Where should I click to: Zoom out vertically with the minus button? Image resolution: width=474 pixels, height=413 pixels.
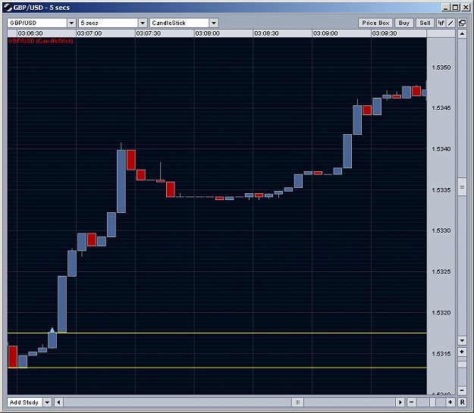pos(462,390)
